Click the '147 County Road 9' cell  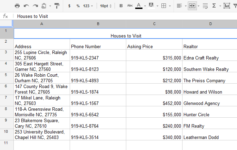pyautogui.click(x=42, y=89)
